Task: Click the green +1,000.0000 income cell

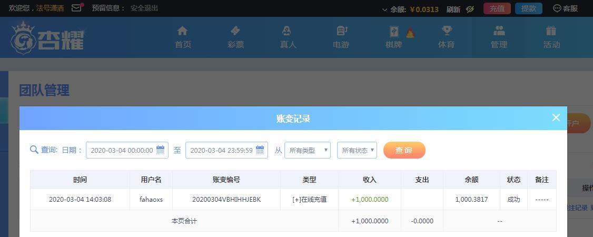Action: (x=370, y=199)
